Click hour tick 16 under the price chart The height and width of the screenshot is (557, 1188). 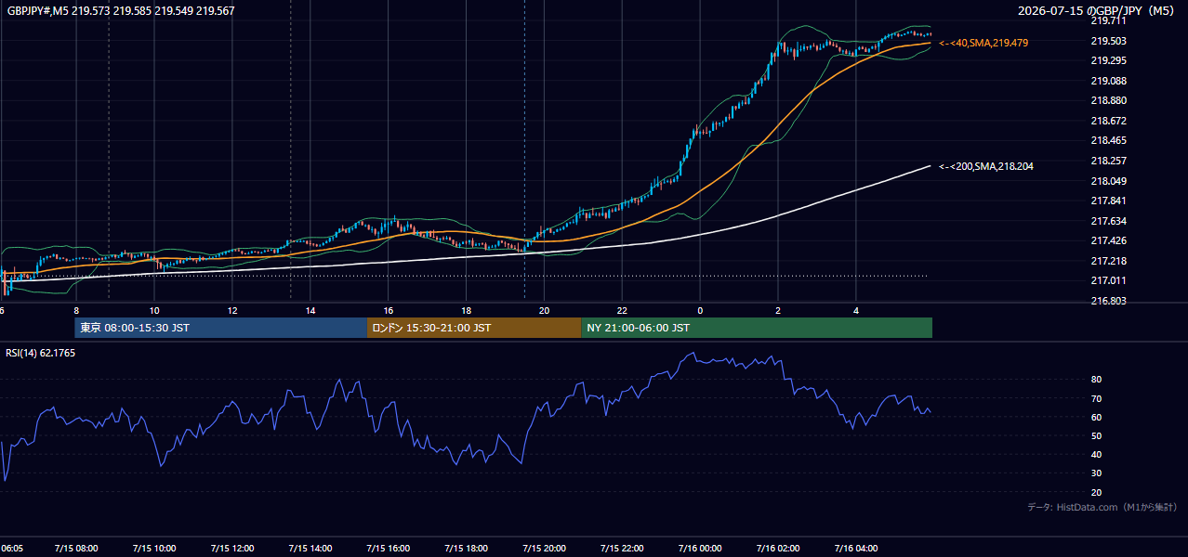(389, 311)
